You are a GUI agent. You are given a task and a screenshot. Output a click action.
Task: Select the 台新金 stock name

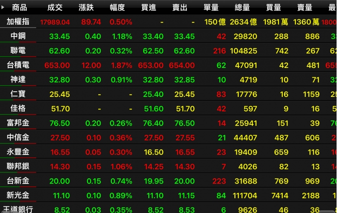coord(18,181)
